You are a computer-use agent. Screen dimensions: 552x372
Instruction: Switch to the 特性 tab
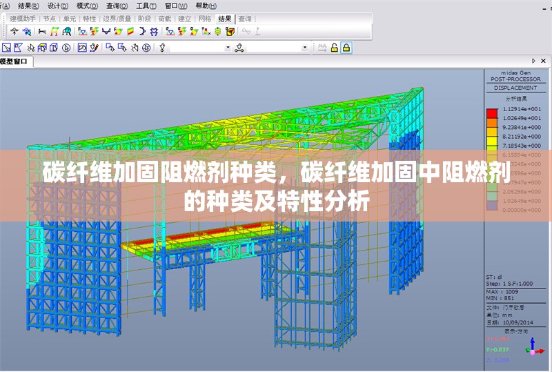(90, 19)
